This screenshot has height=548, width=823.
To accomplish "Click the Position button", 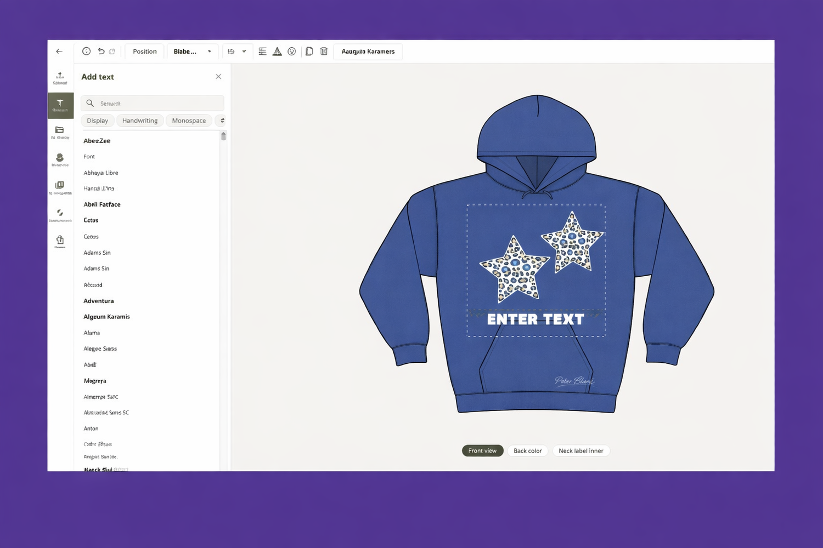I will tap(145, 52).
